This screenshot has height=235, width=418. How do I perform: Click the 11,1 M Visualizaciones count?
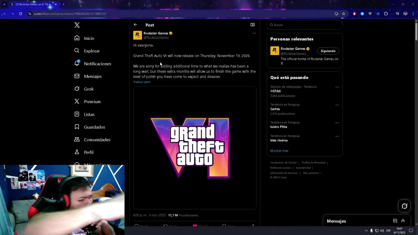183,215
